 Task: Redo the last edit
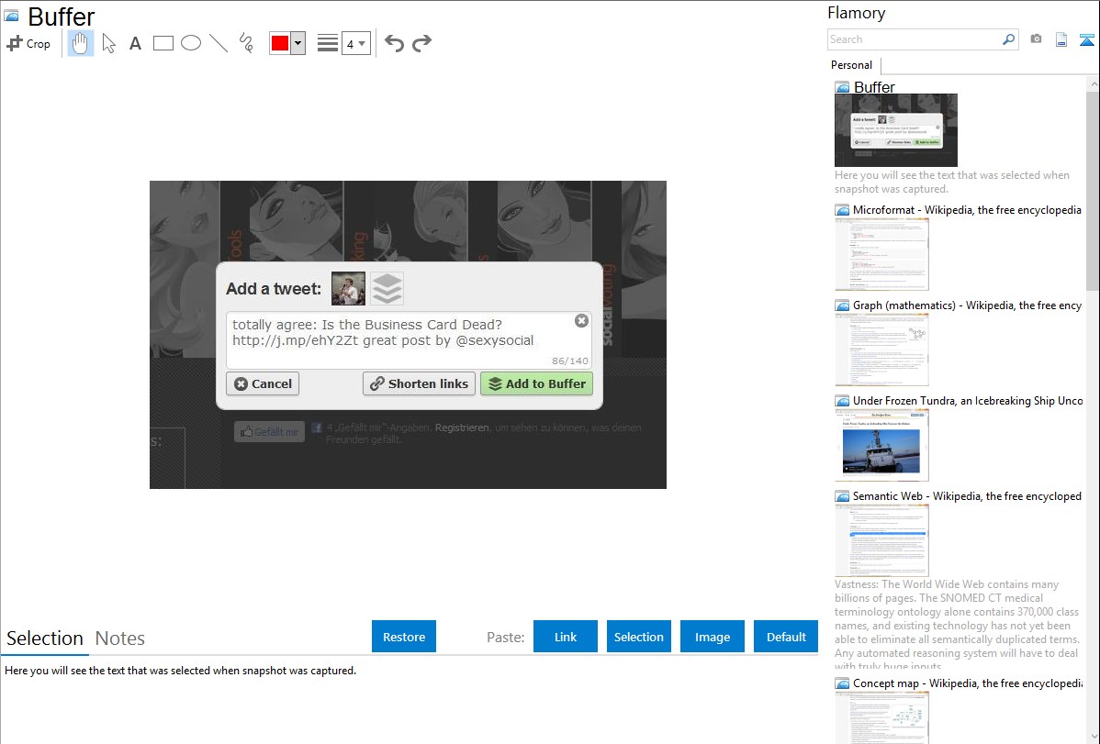[x=421, y=43]
